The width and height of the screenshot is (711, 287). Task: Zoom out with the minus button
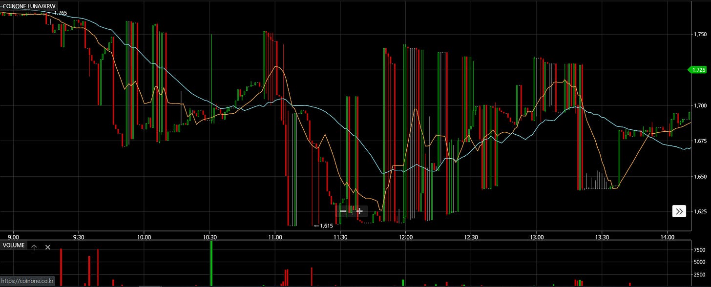pos(343,211)
